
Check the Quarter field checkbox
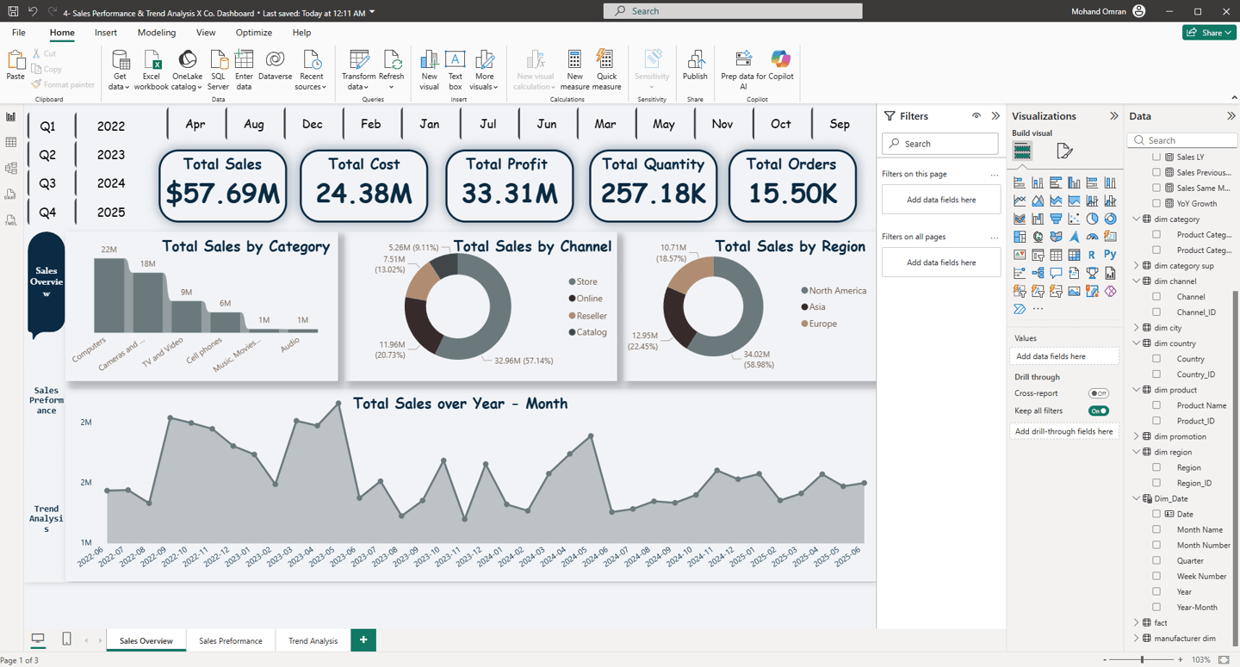click(1156, 560)
